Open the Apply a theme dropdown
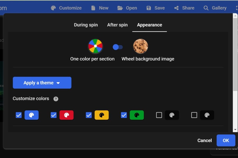This screenshot has height=158, width=238. [42, 83]
